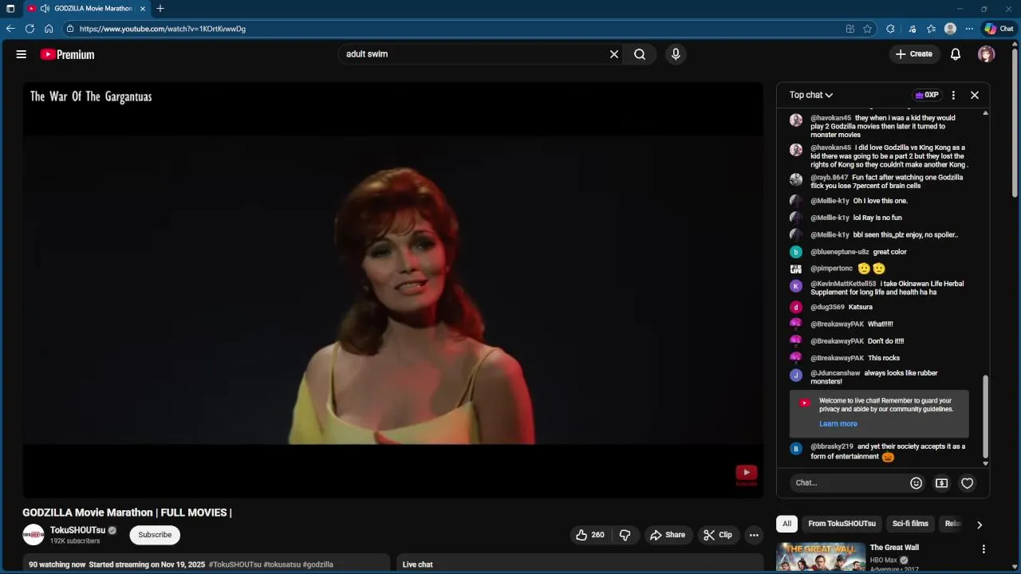Share the Godzilla marathon video
The width and height of the screenshot is (1021, 574).
point(668,535)
